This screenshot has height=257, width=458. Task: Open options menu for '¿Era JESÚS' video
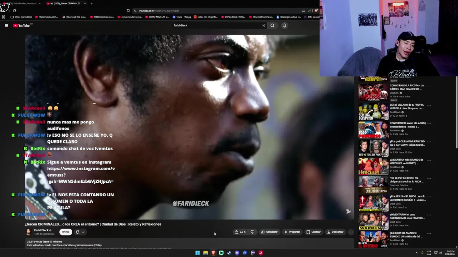click(x=429, y=197)
